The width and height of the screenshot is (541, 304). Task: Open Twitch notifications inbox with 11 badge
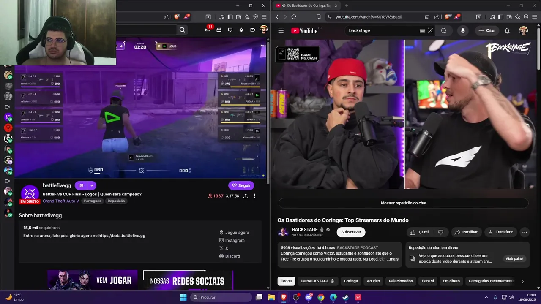(x=208, y=30)
